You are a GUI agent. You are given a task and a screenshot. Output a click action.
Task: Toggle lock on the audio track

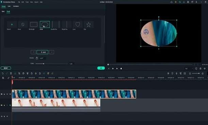4,116
